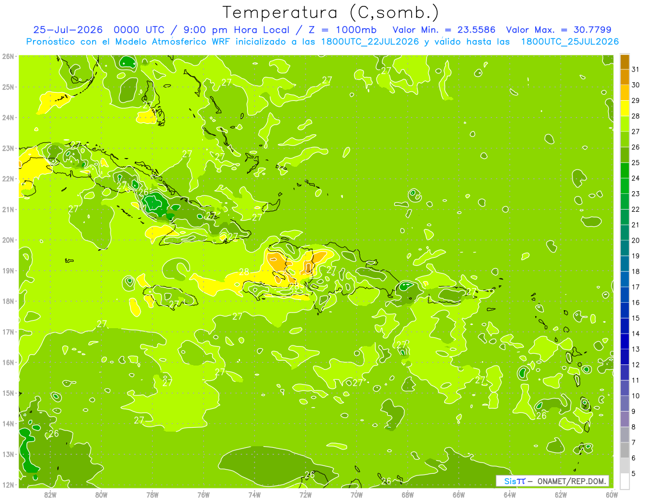Image resolution: width=650 pixels, height=502 pixels.
Task: Click 'Valor Min. = 23.5586' value
Action: point(444,30)
